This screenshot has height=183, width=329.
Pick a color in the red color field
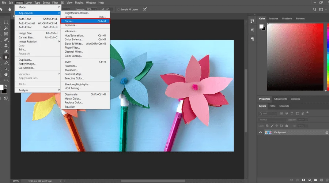[295, 57]
